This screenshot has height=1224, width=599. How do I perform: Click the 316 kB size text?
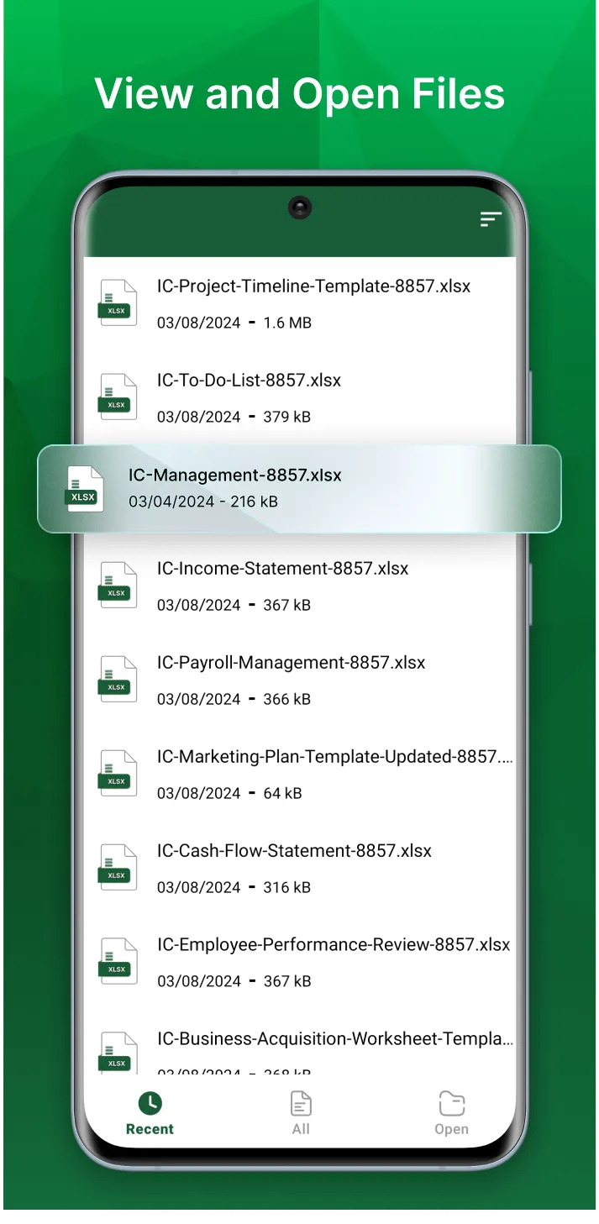point(286,887)
